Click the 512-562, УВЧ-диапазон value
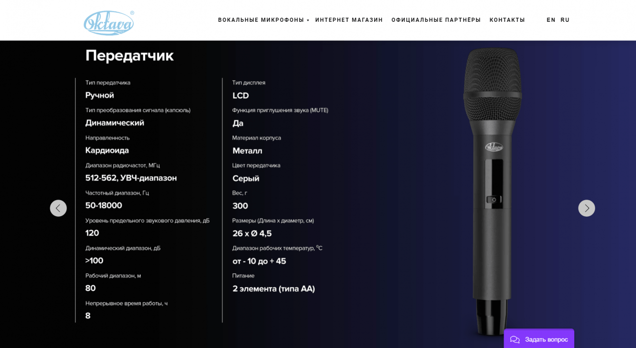 [131, 178]
